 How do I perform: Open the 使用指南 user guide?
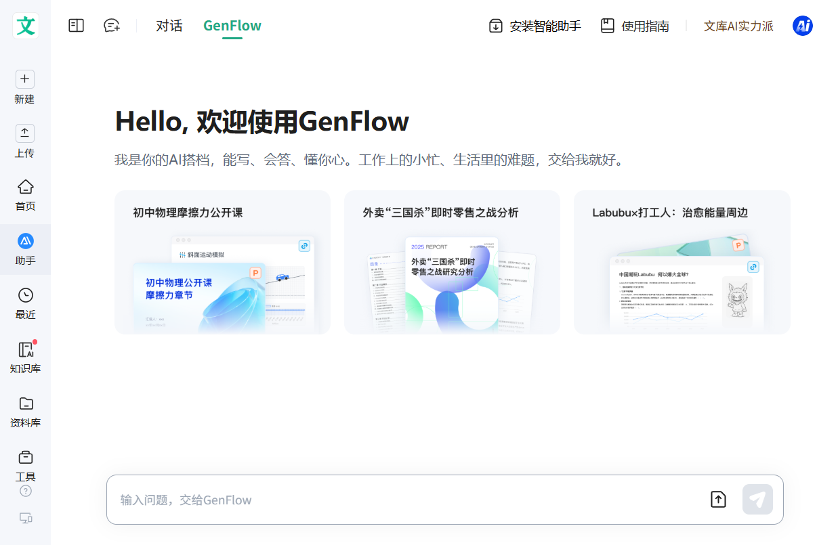pos(635,26)
